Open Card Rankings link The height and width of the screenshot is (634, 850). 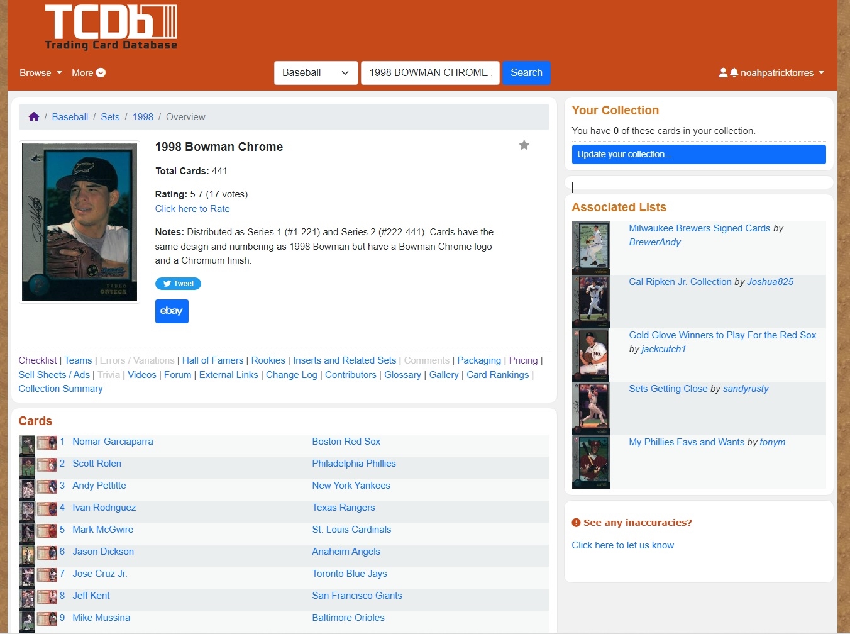point(498,375)
